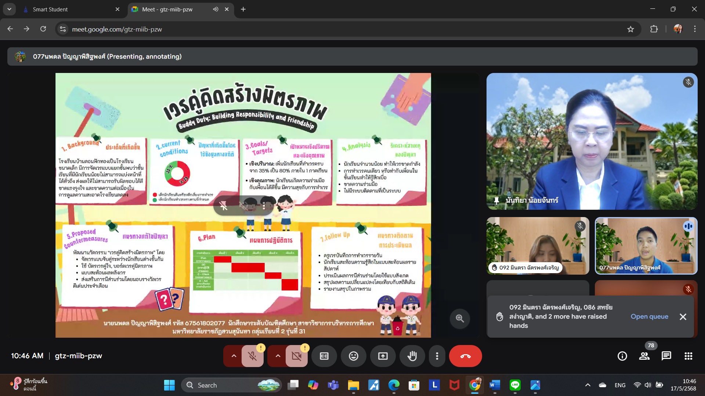Expand audio settings arrow beside microphone

pyautogui.click(x=234, y=356)
